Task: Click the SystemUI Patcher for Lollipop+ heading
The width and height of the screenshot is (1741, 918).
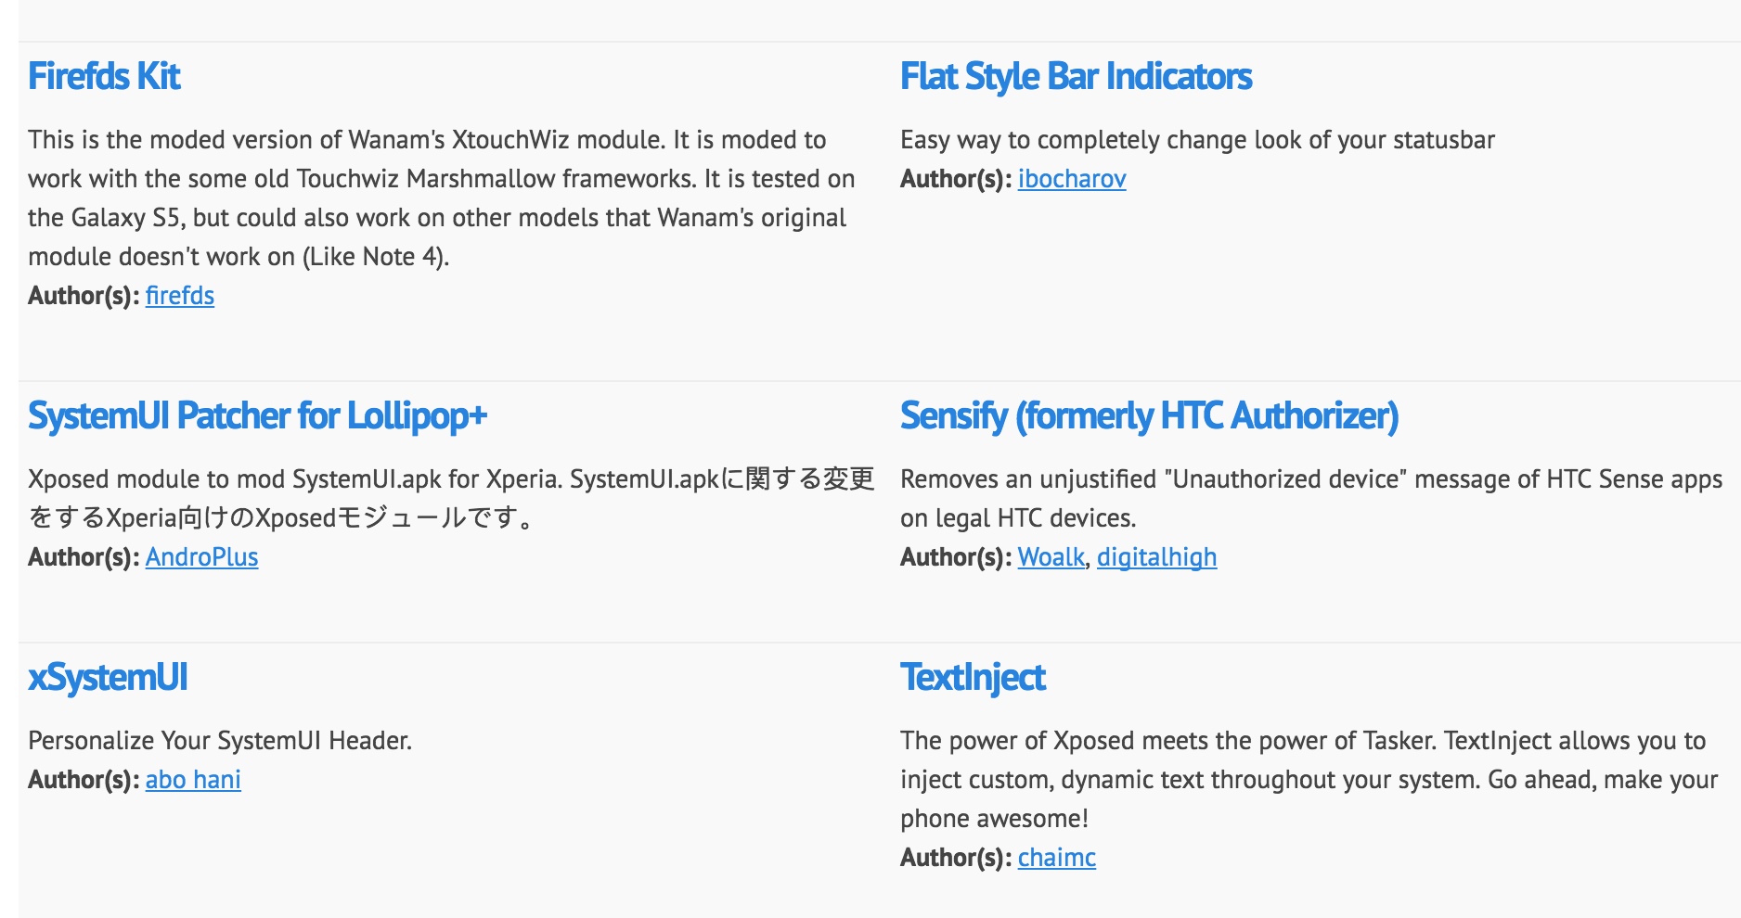Action: [257, 415]
